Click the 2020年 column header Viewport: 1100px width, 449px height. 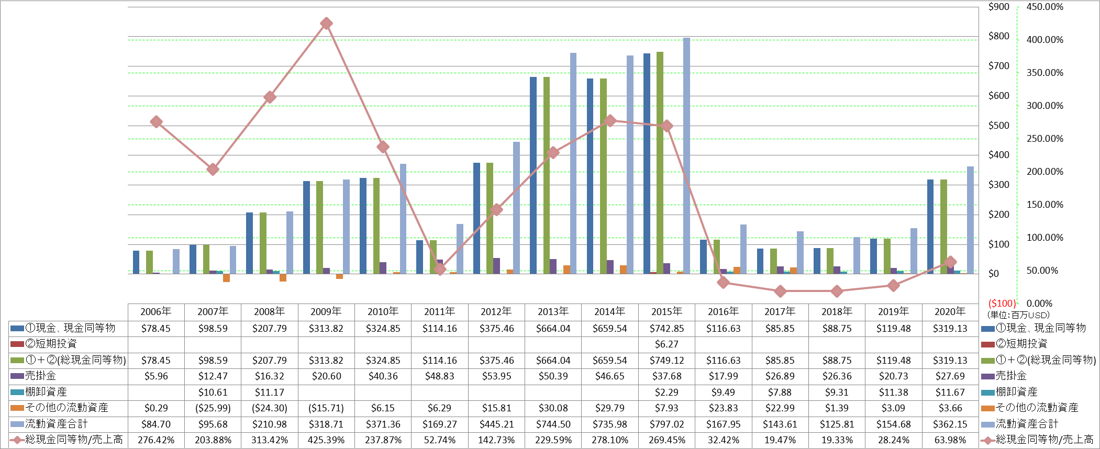pos(950,312)
